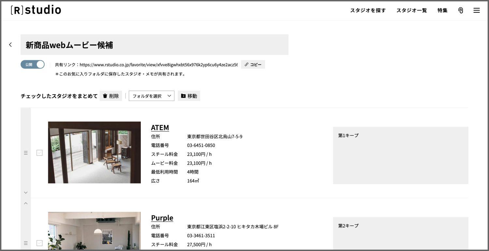Open スタジオを探す in the navigation

point(368,10)
